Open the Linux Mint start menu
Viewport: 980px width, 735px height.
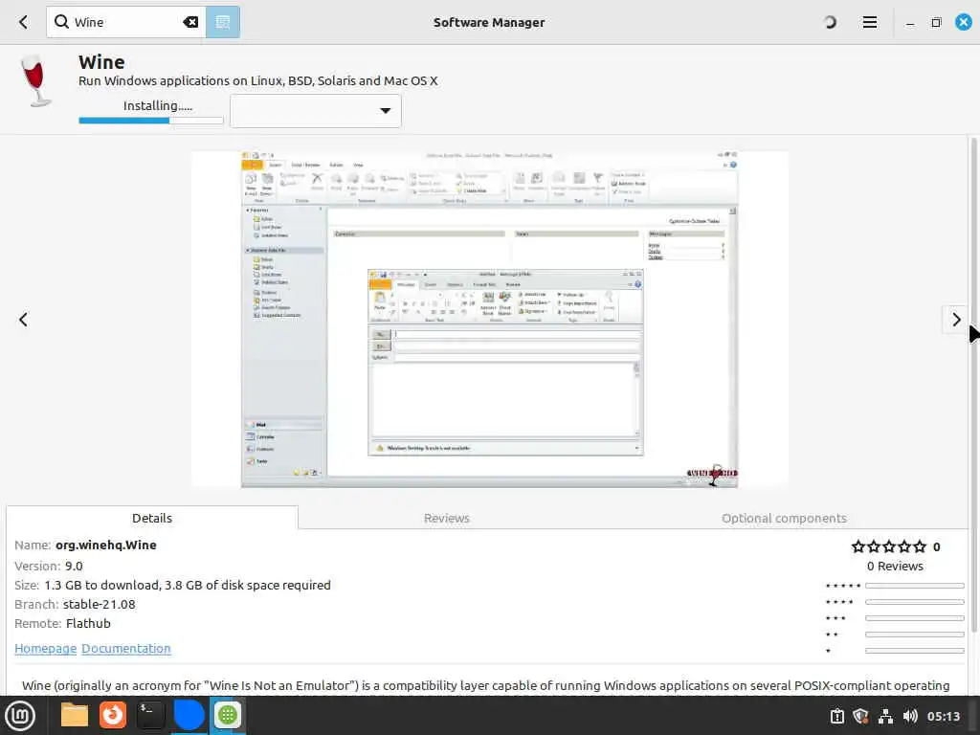pos(19,716)
